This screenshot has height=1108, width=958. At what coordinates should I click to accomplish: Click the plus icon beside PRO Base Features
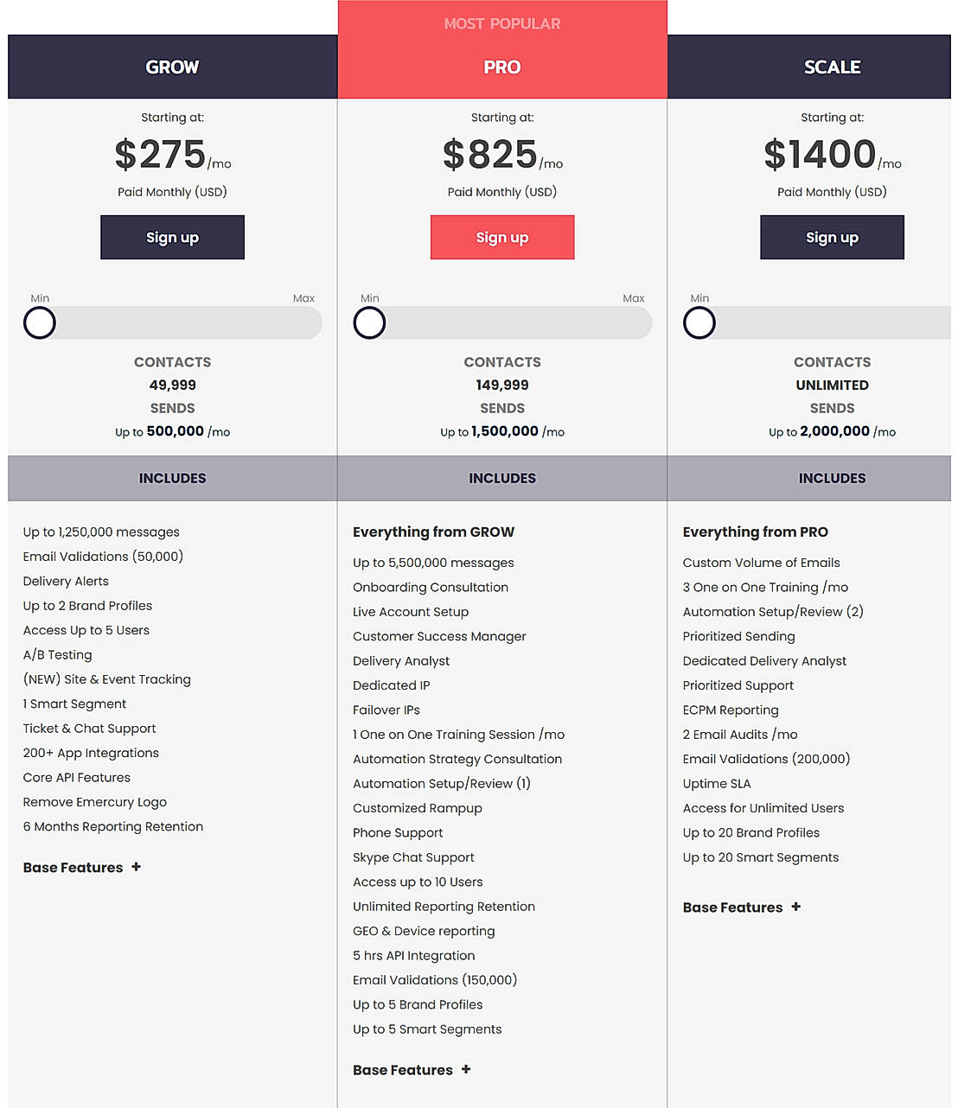(x=466, y=1069)
